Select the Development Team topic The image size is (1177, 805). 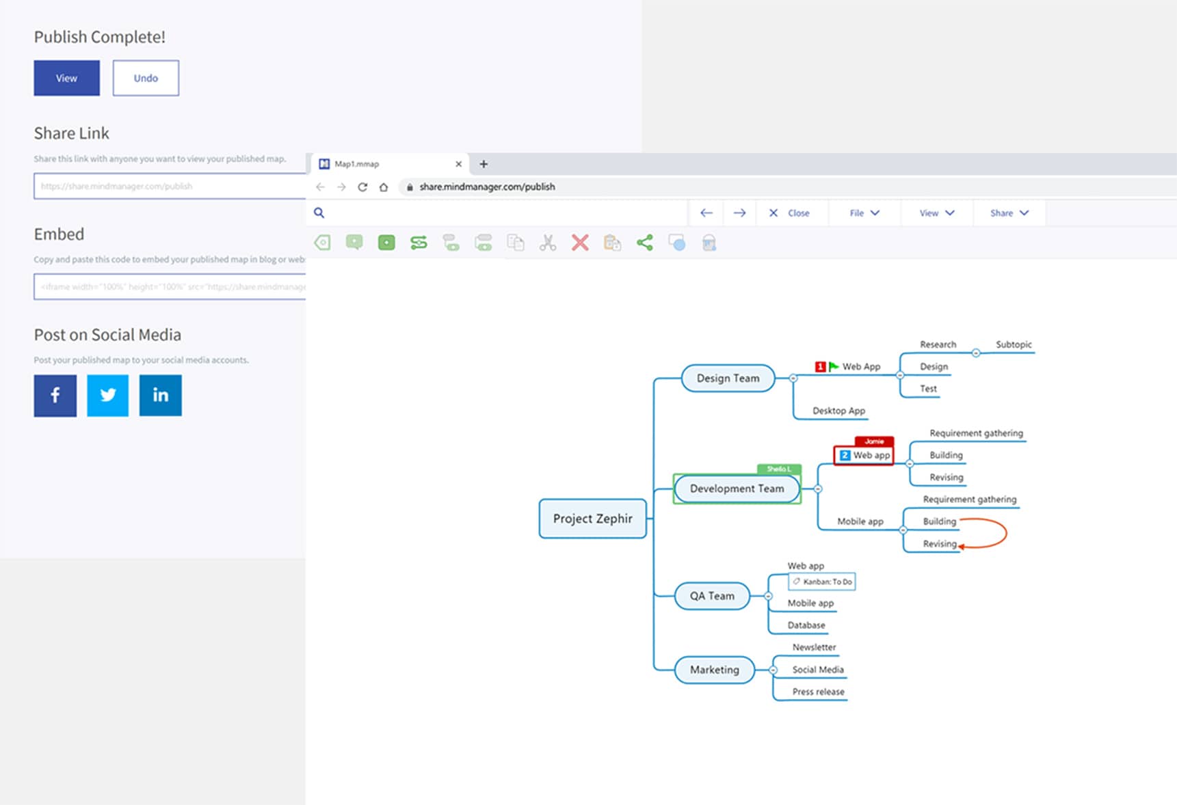point(737,489)
